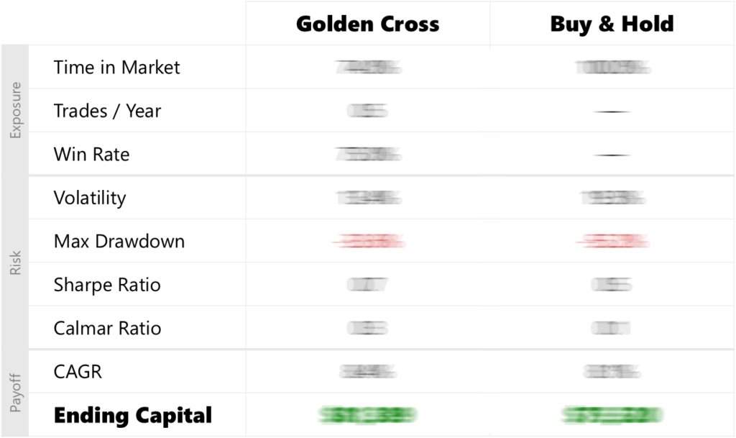736x438 pixels.
Task: Click the vertical Exposure group label
Action: pyautogui.click(x=17, y=111)
